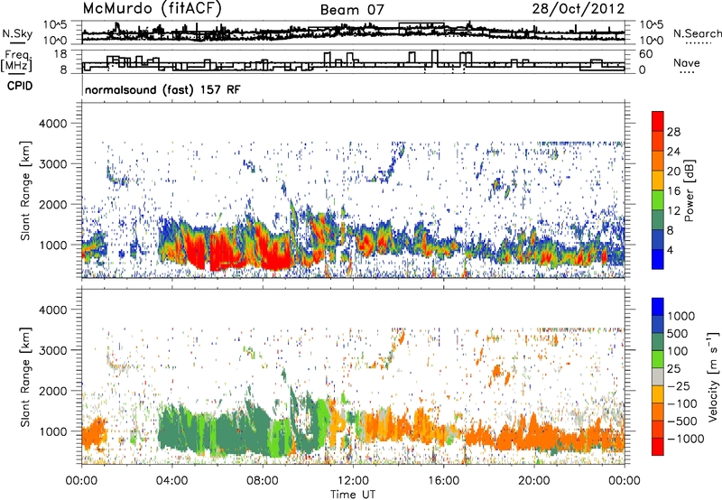722x500 pixels.
Task: Click the 'Freq. [MHz]' axis label
Action: tap(17, 61)
